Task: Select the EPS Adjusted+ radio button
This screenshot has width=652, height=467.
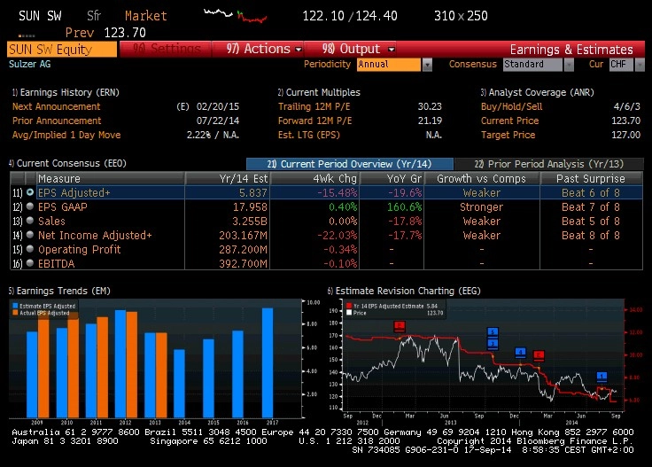Action: [30, 192]
